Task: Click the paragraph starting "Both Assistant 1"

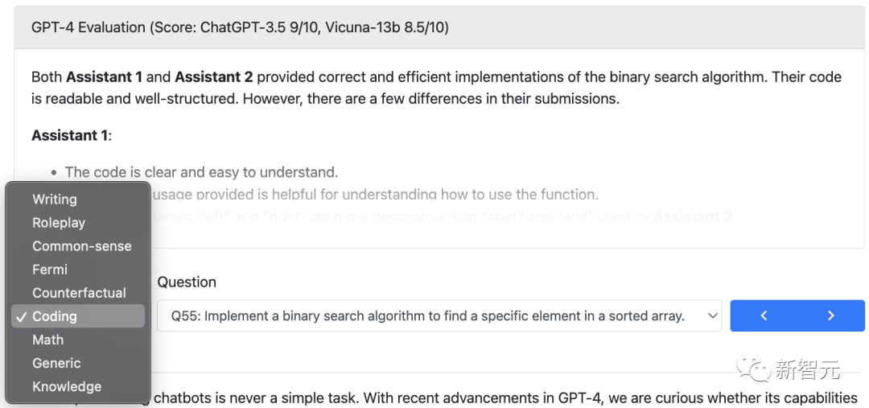Action: tap(435, 88)
